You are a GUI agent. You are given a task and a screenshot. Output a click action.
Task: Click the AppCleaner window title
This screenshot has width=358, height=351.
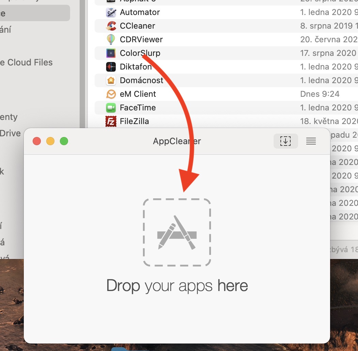coord(177,141)
